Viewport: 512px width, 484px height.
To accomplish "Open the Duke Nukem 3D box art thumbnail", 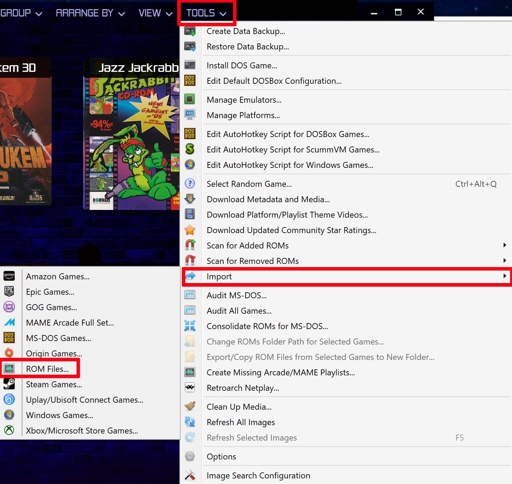I will 26,141.
